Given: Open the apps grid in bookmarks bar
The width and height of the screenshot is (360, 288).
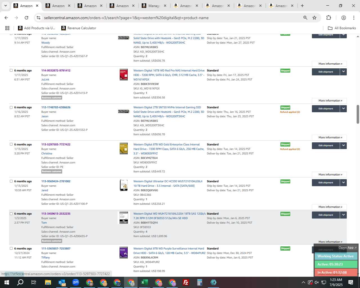Looking at the screenshot, I should click(x=7, y=28).
